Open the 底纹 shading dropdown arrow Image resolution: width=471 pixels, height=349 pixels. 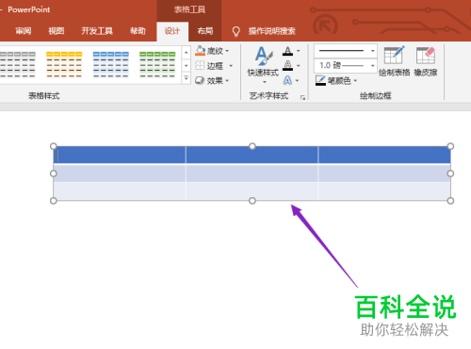point(227,51)
